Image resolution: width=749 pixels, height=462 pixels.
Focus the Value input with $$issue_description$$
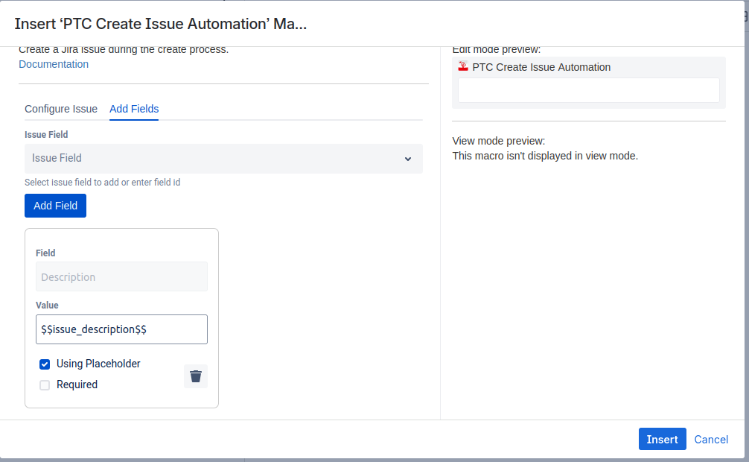click(x=121, y=329)
